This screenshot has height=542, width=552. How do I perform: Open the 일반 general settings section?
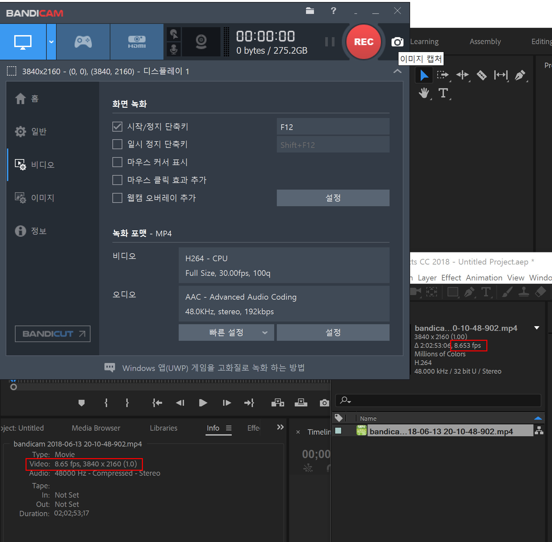[x=31, y=132]
